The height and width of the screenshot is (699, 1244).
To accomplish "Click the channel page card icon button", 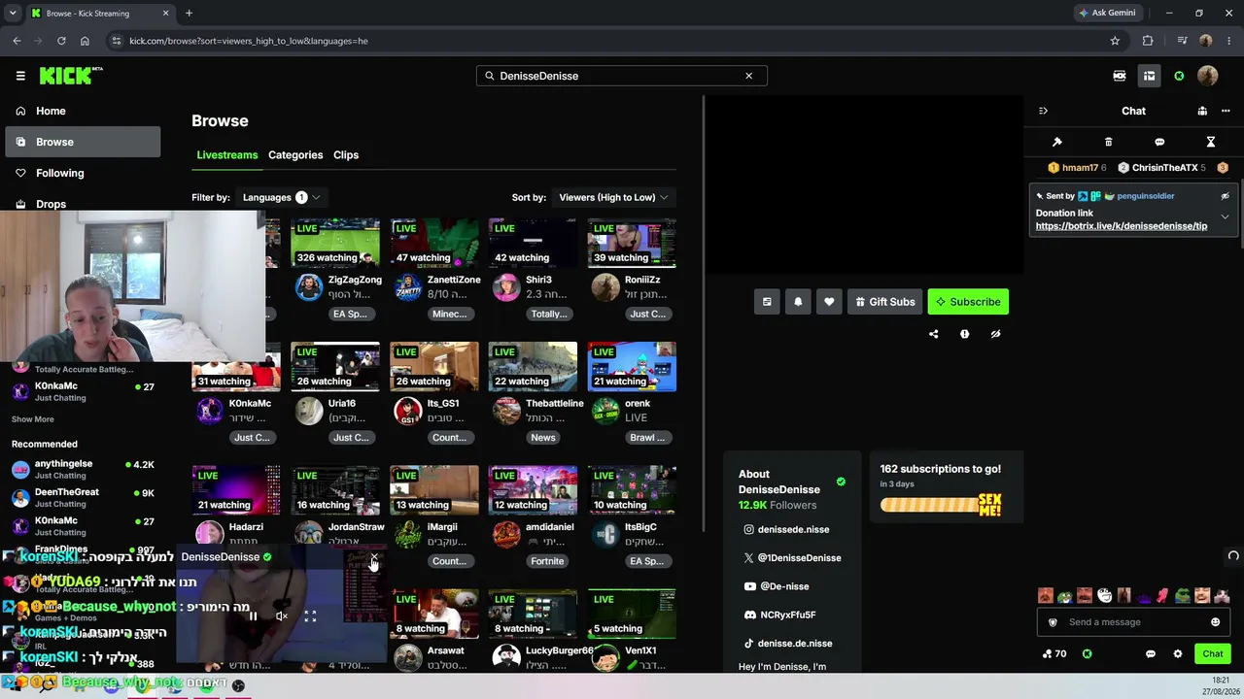I will click(x=767, y=302).
